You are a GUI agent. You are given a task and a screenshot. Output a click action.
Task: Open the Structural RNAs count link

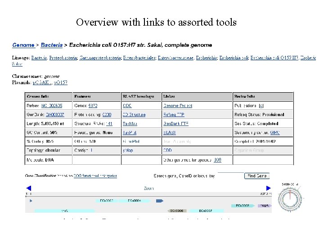[x=109, y=124]
